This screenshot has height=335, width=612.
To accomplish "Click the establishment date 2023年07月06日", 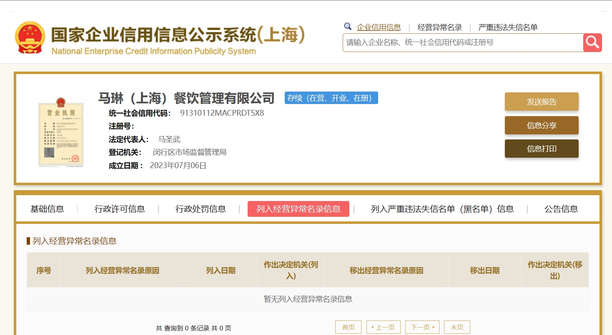I will (x=178, y=166).
